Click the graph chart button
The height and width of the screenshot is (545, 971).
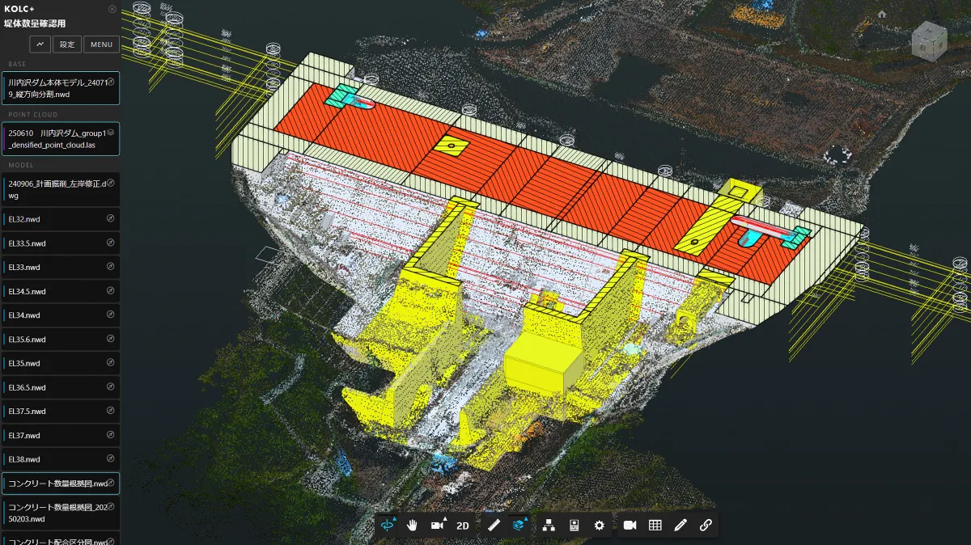tap(40, 44)
